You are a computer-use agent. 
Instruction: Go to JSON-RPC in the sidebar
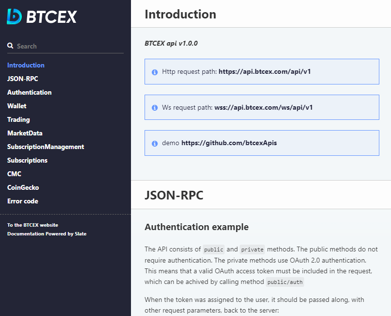(x=23, y=79)
